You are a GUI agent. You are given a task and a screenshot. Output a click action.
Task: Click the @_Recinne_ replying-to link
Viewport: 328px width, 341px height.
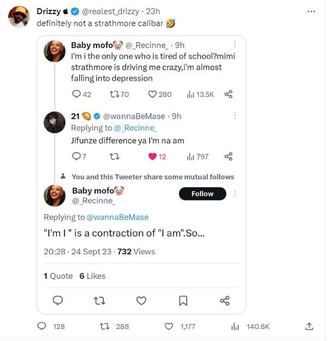pyautogui.click(x=135, y=128)
